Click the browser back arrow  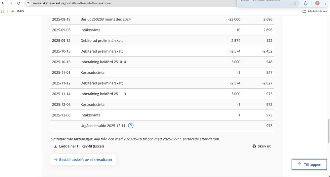(3, 3)
